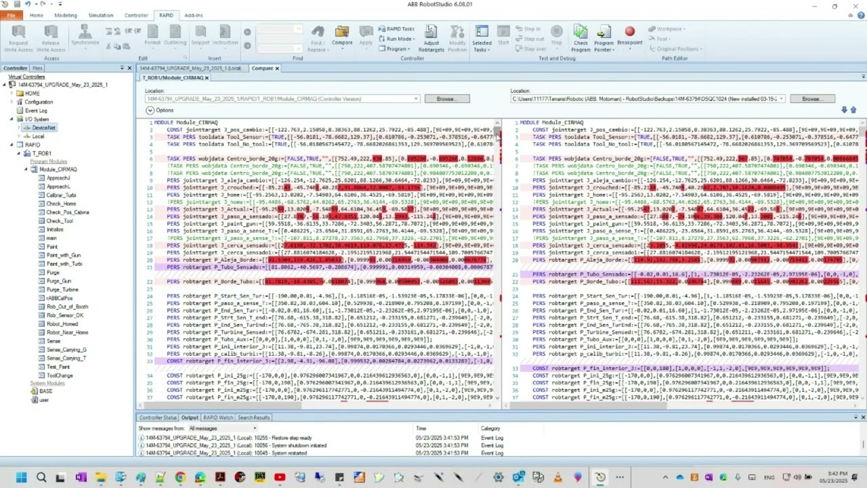Switch to the Modeling ribbon tab
The image size is (867, 488).
click(x=66, y=15)
